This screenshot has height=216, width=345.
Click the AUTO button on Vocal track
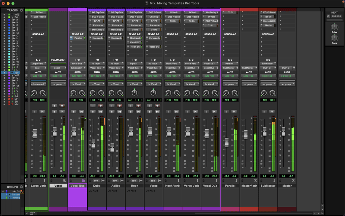click(58, 73)
